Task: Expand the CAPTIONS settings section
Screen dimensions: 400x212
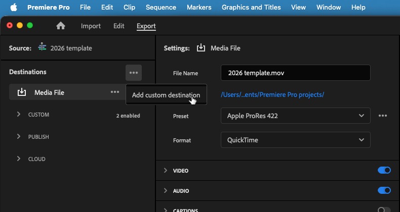Action: [x=165, y=210]
